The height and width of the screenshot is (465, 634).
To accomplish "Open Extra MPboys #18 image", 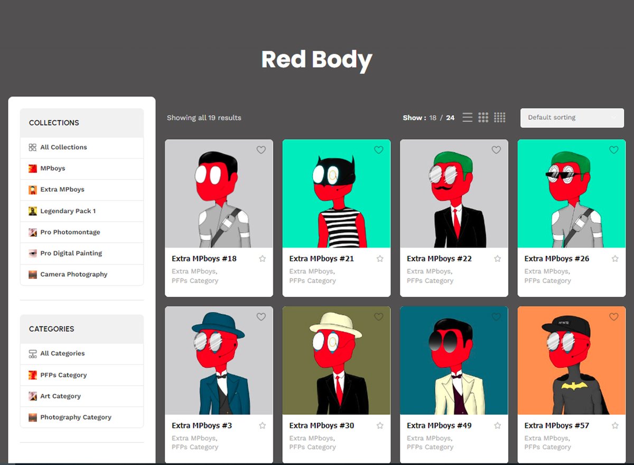I will (219, 194).
